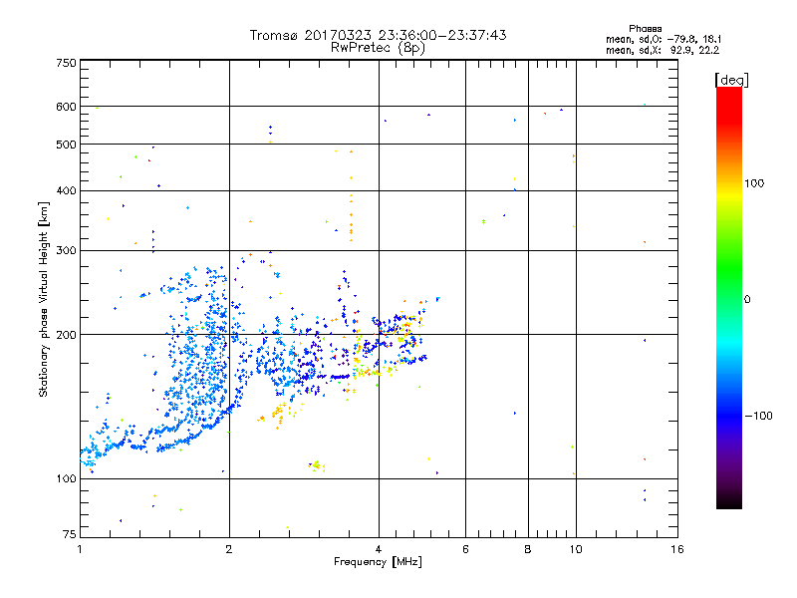797x598 pixels.
Task: Click the y-axis tick label '500'
Action: [66, 145]
